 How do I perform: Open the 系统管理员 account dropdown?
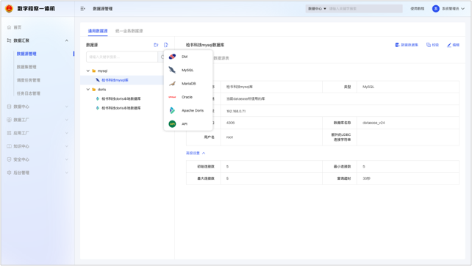click(453, 9)
